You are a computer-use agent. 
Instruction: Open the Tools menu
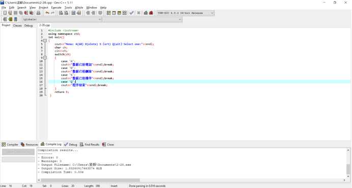click(x=68, y=8)
